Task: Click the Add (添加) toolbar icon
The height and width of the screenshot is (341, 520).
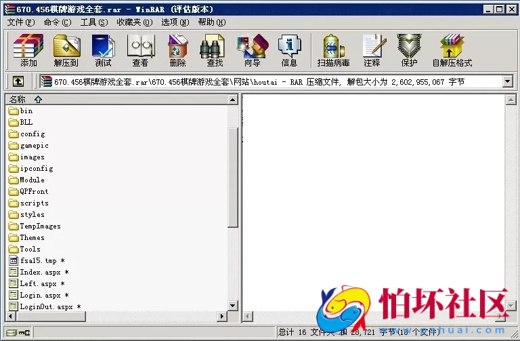Action: pyautogui.click(x=28, y=51)
